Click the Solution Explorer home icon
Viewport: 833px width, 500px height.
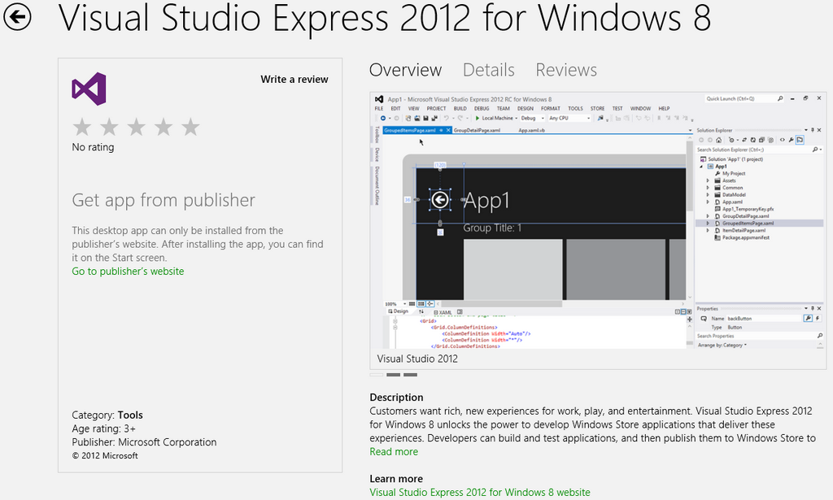(719, 140)
